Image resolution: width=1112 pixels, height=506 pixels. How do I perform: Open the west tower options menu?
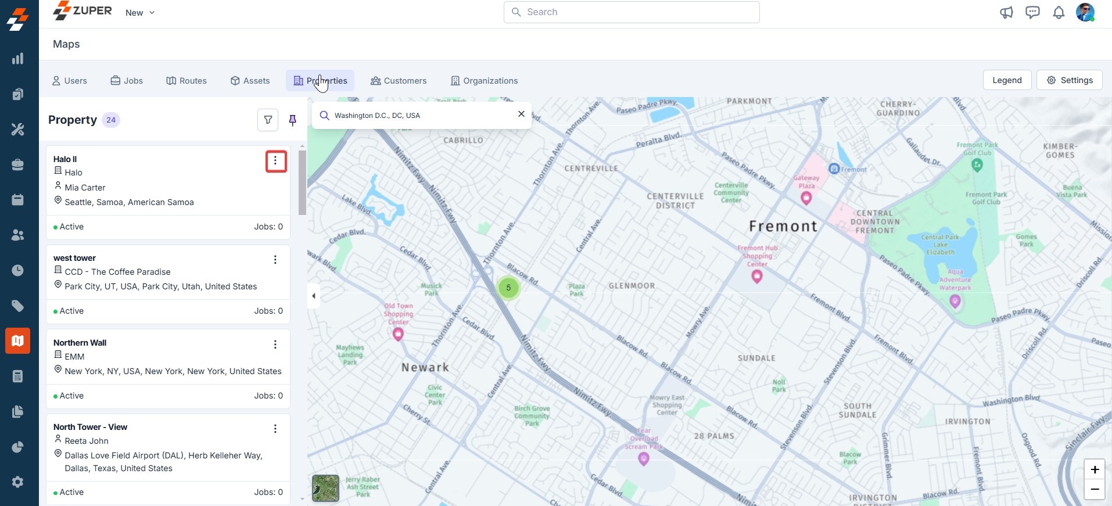(275, 260)
